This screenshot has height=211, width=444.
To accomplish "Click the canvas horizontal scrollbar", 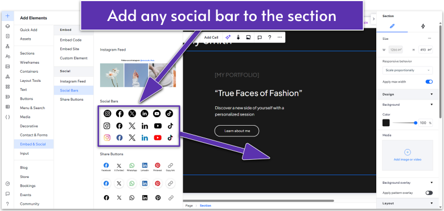I will coord(258,201).
